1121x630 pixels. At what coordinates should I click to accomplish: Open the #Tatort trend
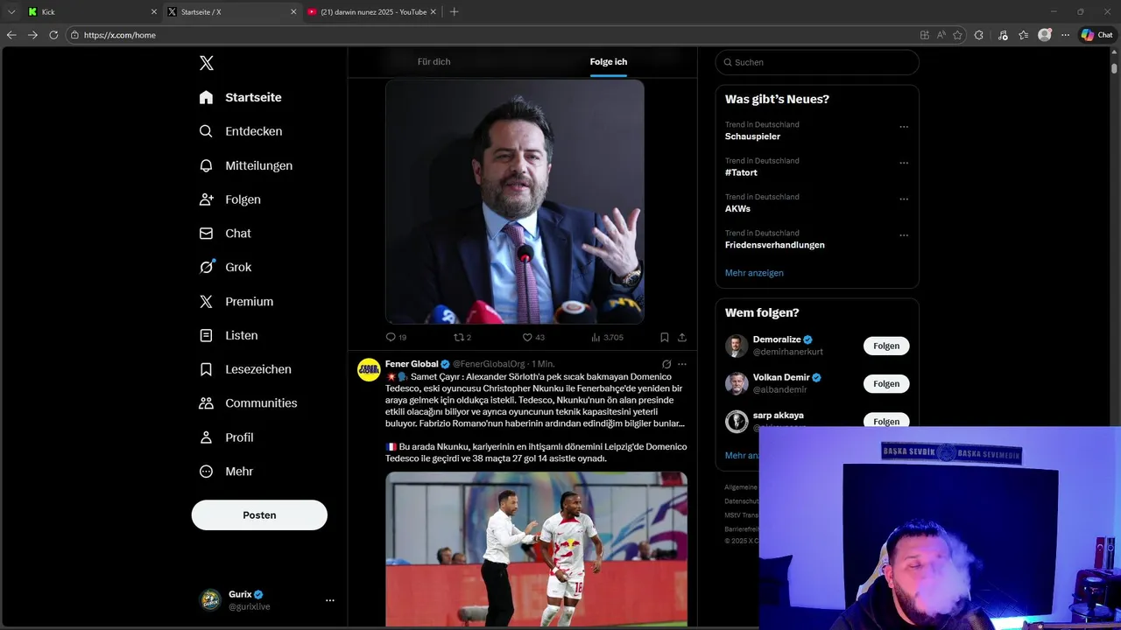point(741,172)
